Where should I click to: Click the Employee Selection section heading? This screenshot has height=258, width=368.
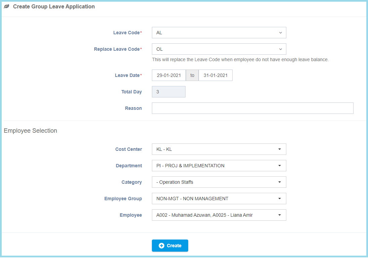30,131
